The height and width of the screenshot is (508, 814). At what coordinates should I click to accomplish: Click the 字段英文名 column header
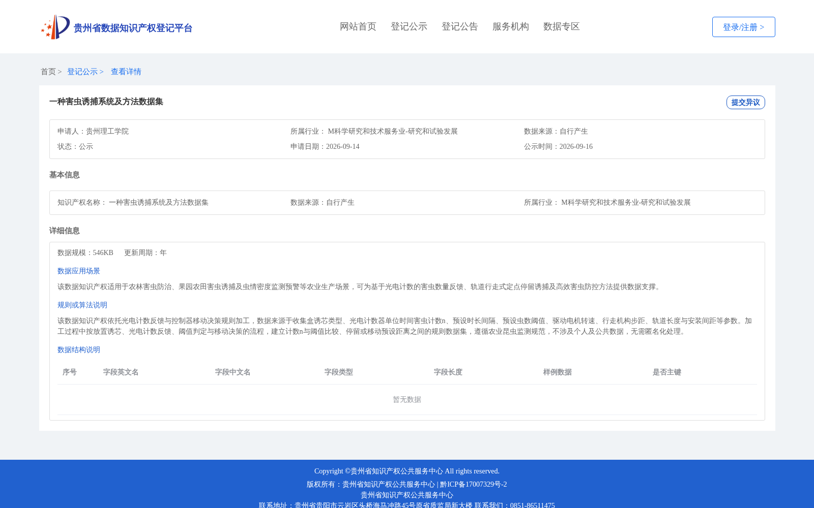click(121, 372)
